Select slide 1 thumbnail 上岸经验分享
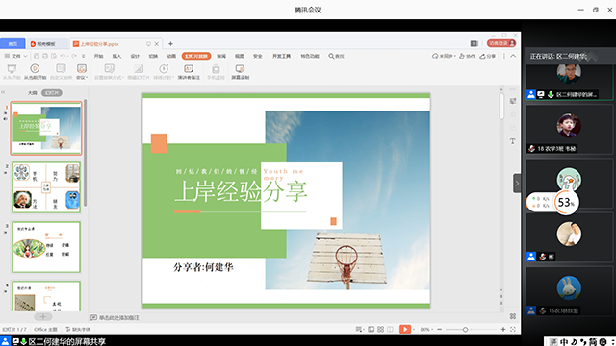The image size is (616, 346). (46, 128)
